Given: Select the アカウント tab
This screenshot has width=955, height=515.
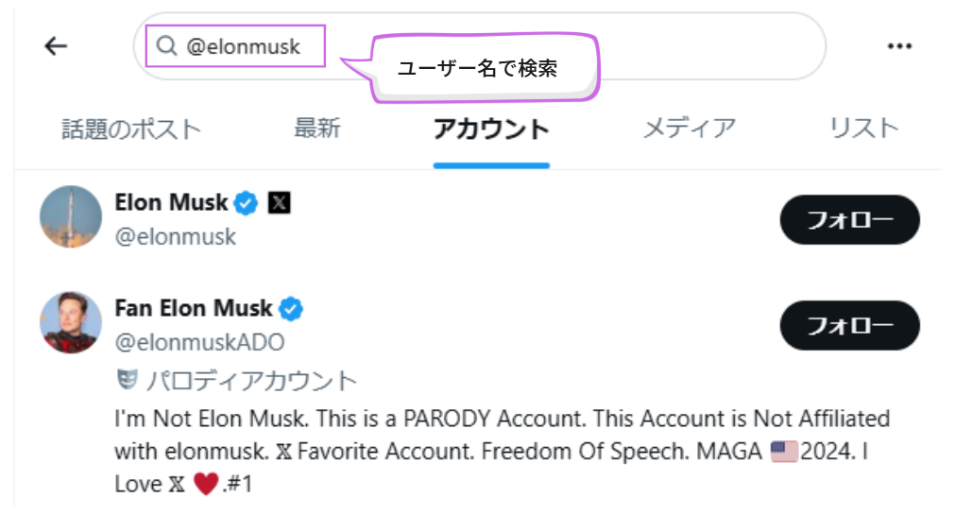Looking at the screenshot, I should [491, 129].
